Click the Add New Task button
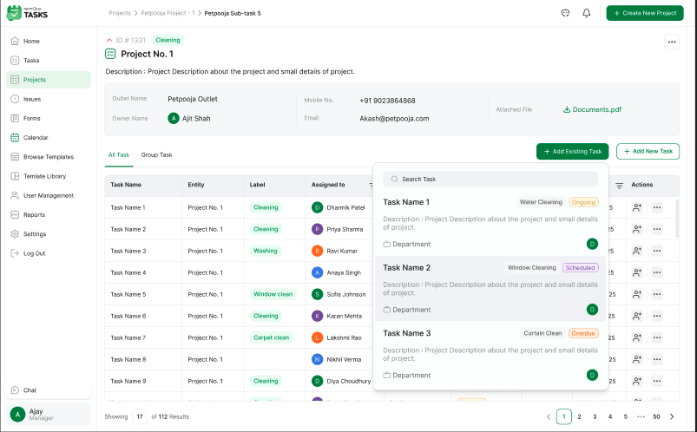The height and width of the screenshot is (432, 697). pyautogui.click(x=648, y=152)
